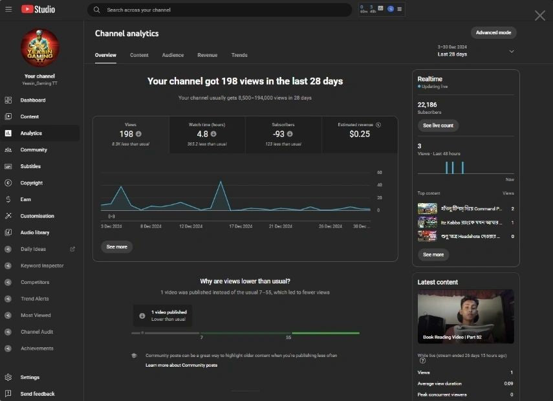Open the hamburger navigation menu
553x401 pixels.
pos(8,9)
